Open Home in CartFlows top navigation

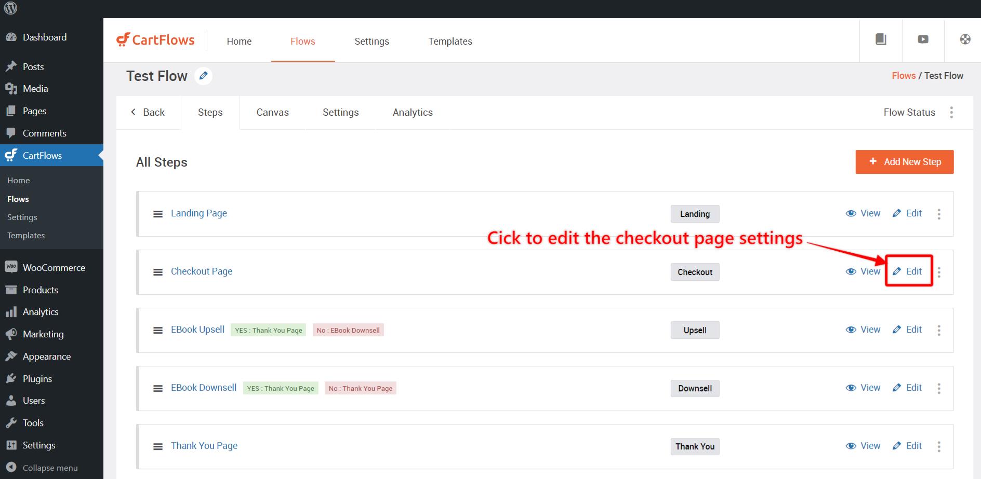[239, 42]
